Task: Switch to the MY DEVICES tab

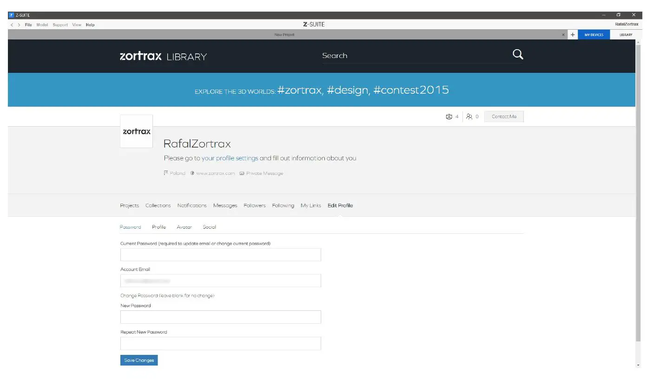Action: 594,34
